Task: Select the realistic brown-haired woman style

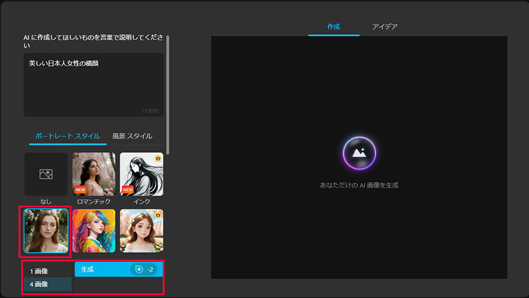Action: coord(46,231)
